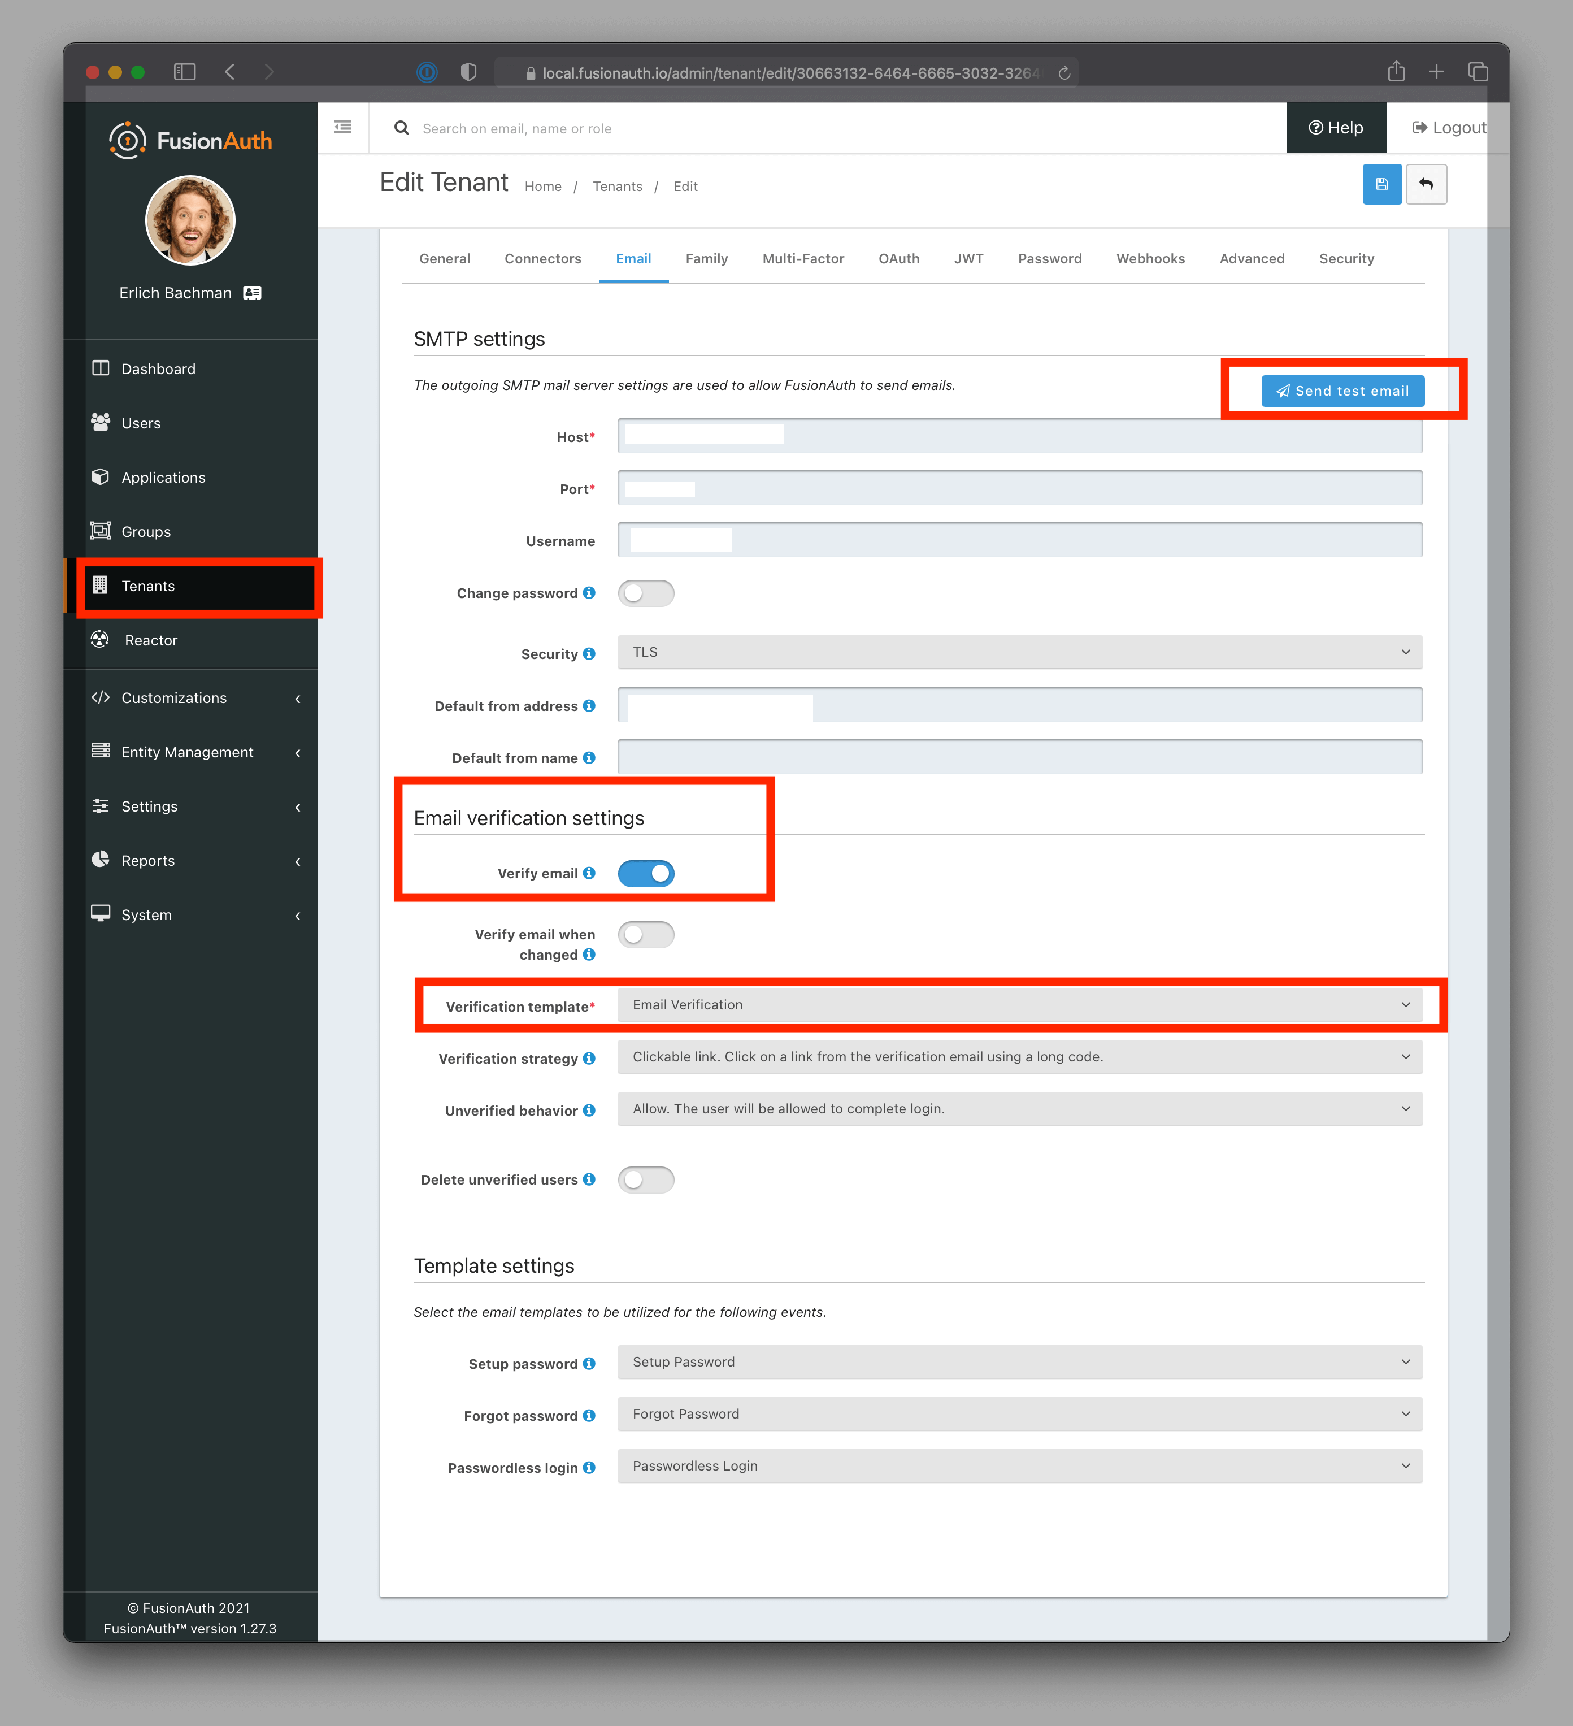Click info icon beside Default from name
Viewport: 1573px width, 1726px height.
pos(589,758)
